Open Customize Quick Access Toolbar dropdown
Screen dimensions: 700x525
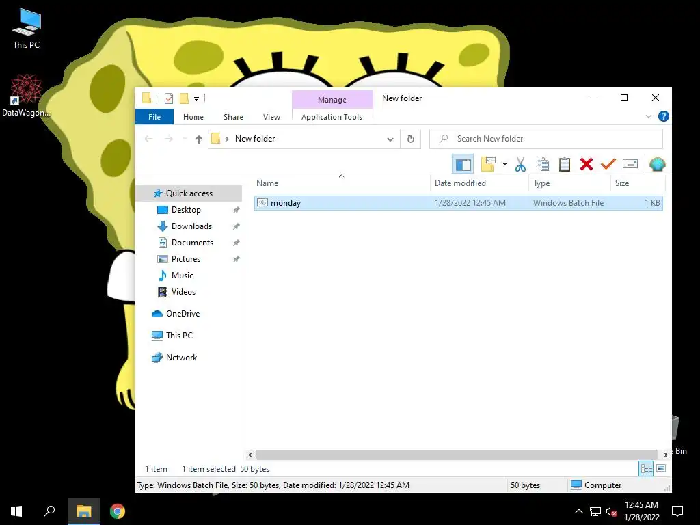(x=196, y=98)
